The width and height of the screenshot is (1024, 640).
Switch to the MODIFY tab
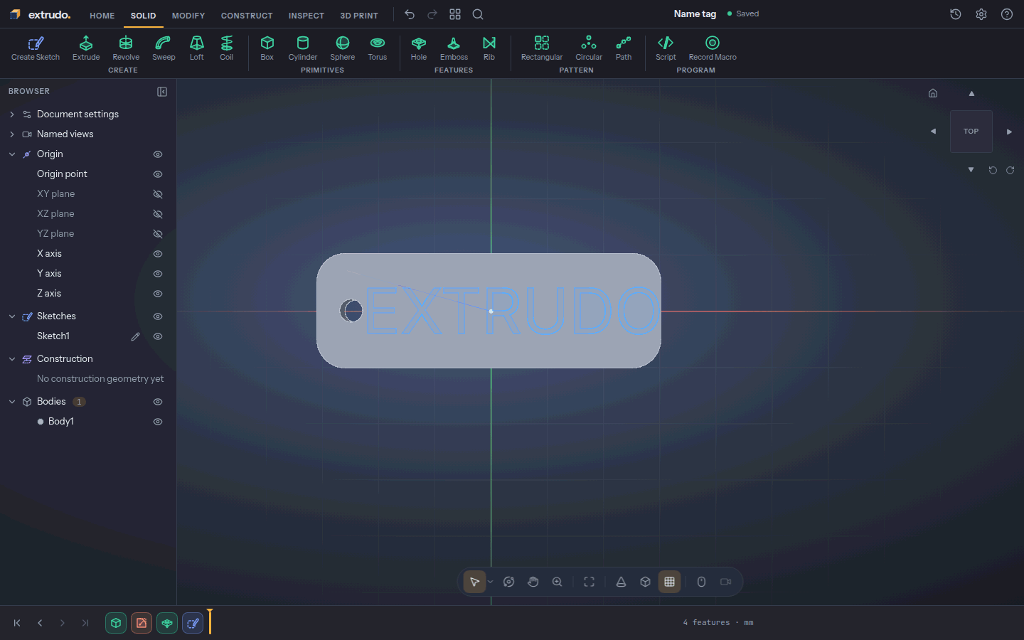(x=188, y=16)
